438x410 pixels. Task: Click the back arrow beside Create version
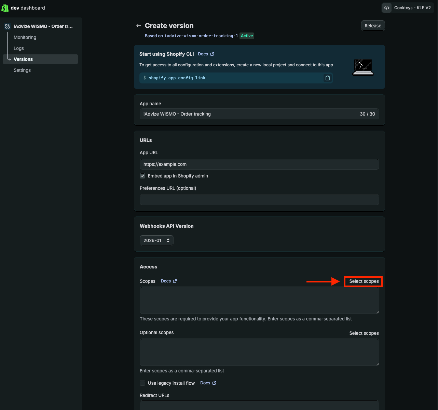coord(138,26)
